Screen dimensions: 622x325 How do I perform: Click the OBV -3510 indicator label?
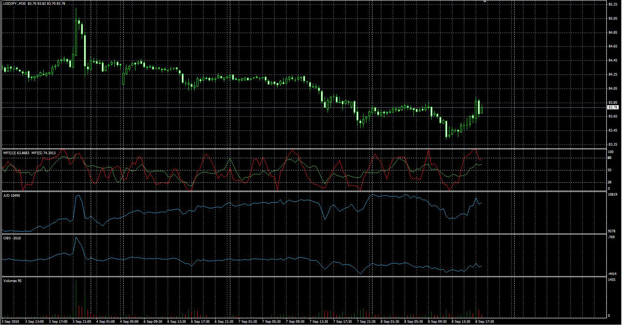(12, 238)
